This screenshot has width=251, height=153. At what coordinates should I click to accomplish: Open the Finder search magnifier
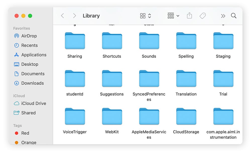point(233,16)
